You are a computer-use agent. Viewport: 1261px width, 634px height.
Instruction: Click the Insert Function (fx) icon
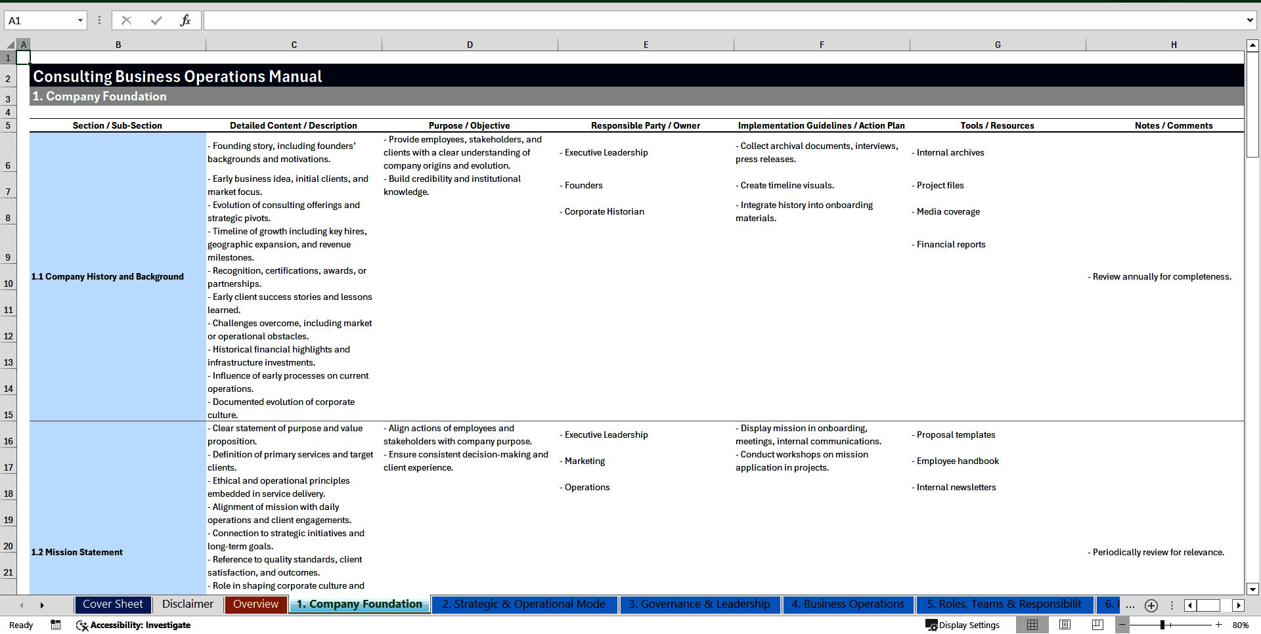click(186, 20)
